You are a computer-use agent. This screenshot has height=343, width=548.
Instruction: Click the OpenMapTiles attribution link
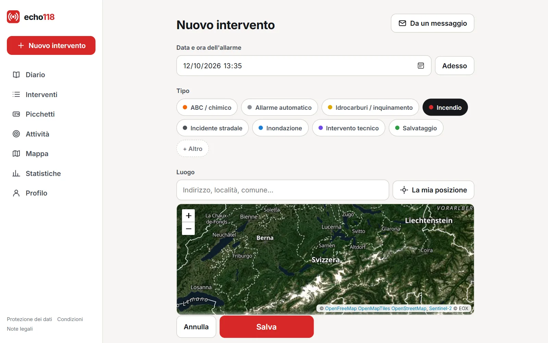(374, 308)
